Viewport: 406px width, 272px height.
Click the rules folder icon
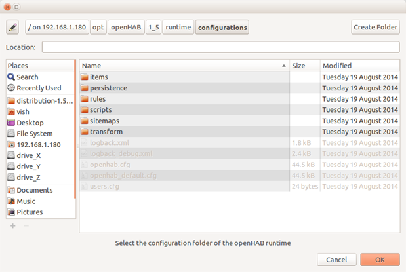click(85, 99)
